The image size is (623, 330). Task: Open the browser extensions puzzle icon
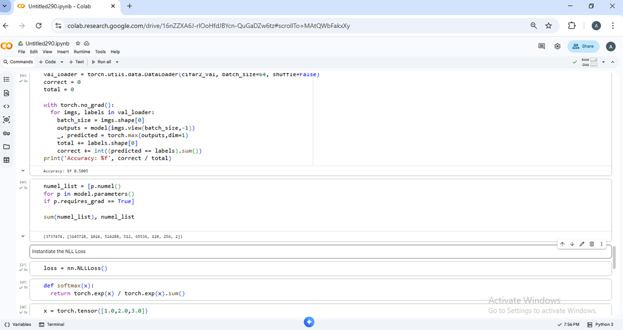(x=572, y=25)
